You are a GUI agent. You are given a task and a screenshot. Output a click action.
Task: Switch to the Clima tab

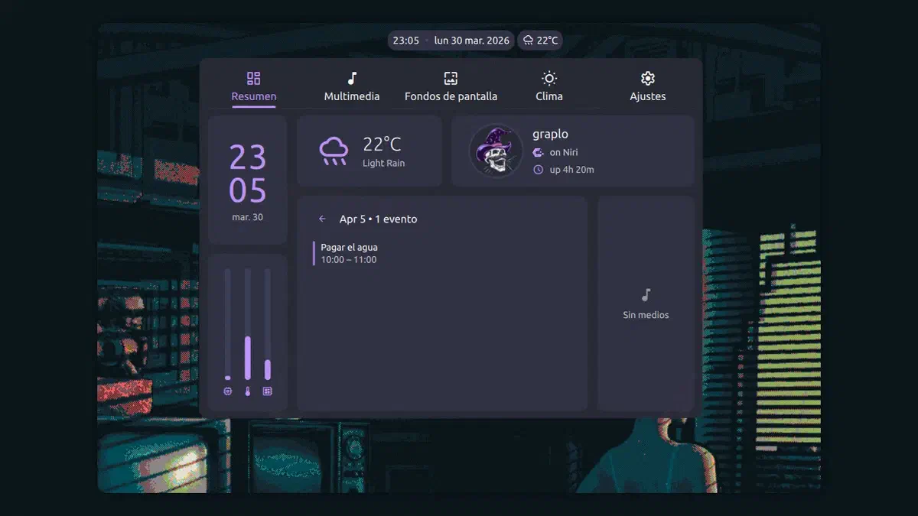(549, 87)
